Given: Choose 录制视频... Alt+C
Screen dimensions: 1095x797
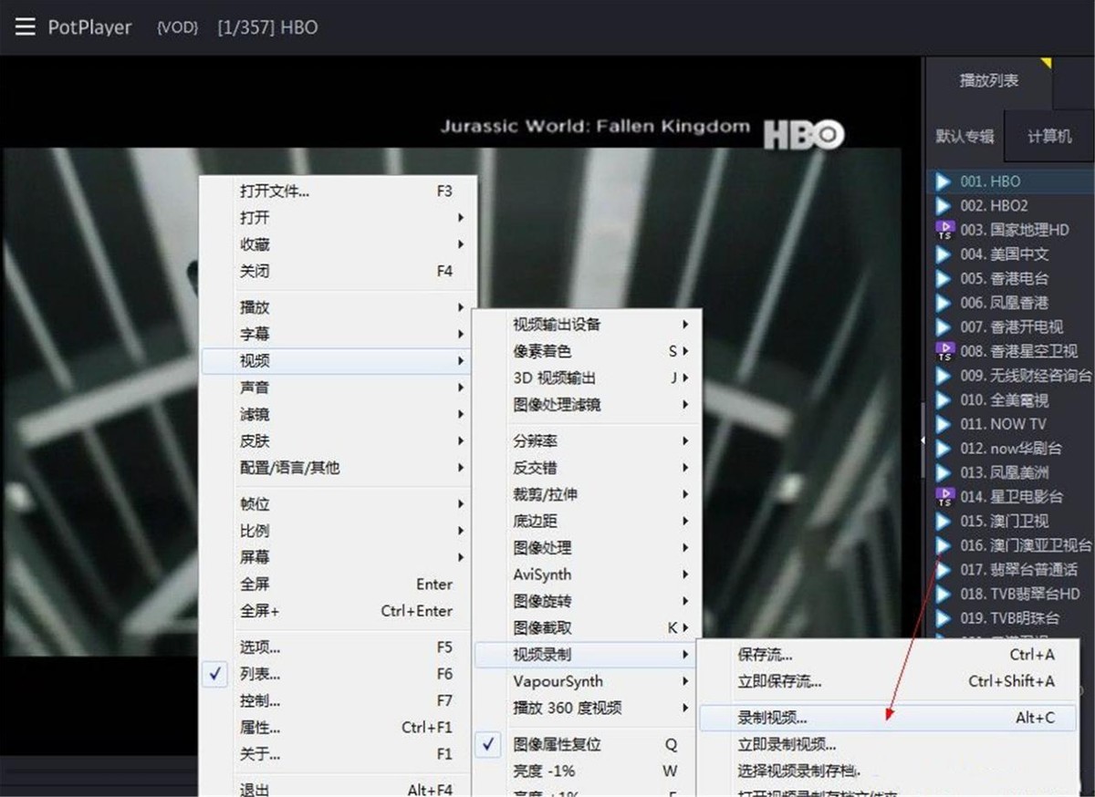Looking at the screenshot, I should pos(888,718).
